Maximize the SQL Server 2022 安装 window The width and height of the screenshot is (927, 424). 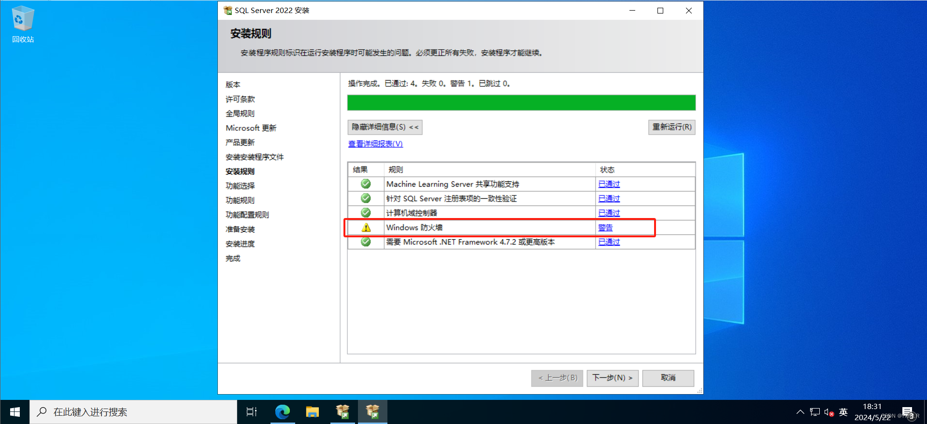tap(660, 10)
